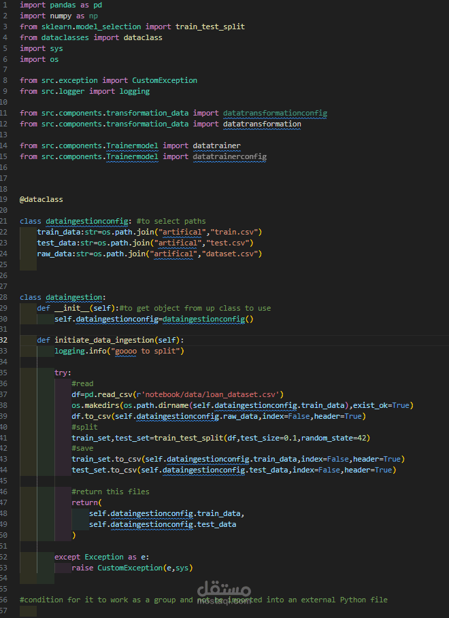
Task: Click 'test_data' in the test_data:str definition
Action: (x=56, y=243)
